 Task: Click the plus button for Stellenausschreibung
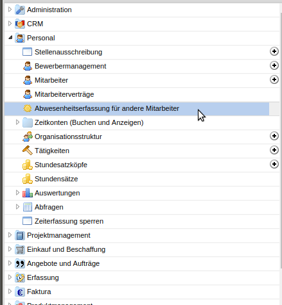[x=274, y=51]
